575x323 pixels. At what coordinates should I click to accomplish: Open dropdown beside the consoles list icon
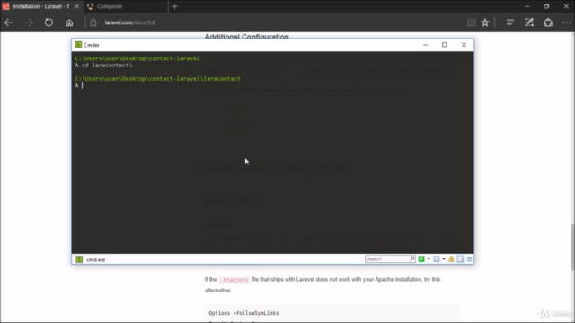tap(444, 259)
